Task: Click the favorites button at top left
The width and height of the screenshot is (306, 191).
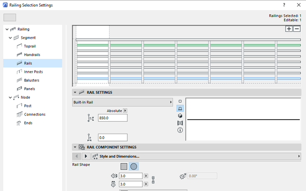Action: [10, 17]
